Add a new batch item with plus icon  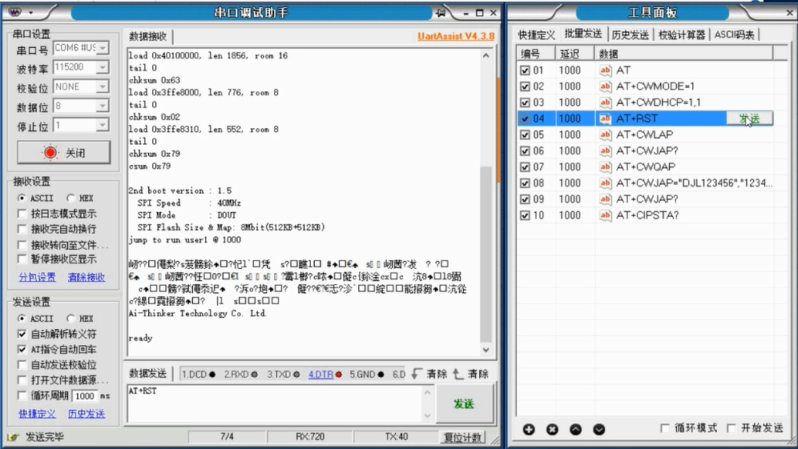(529, 430)
